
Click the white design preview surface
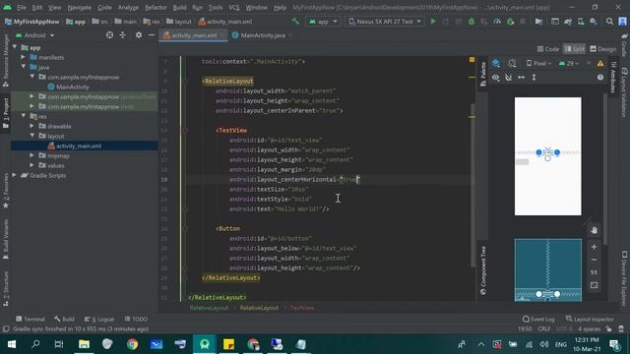point(547,156)
